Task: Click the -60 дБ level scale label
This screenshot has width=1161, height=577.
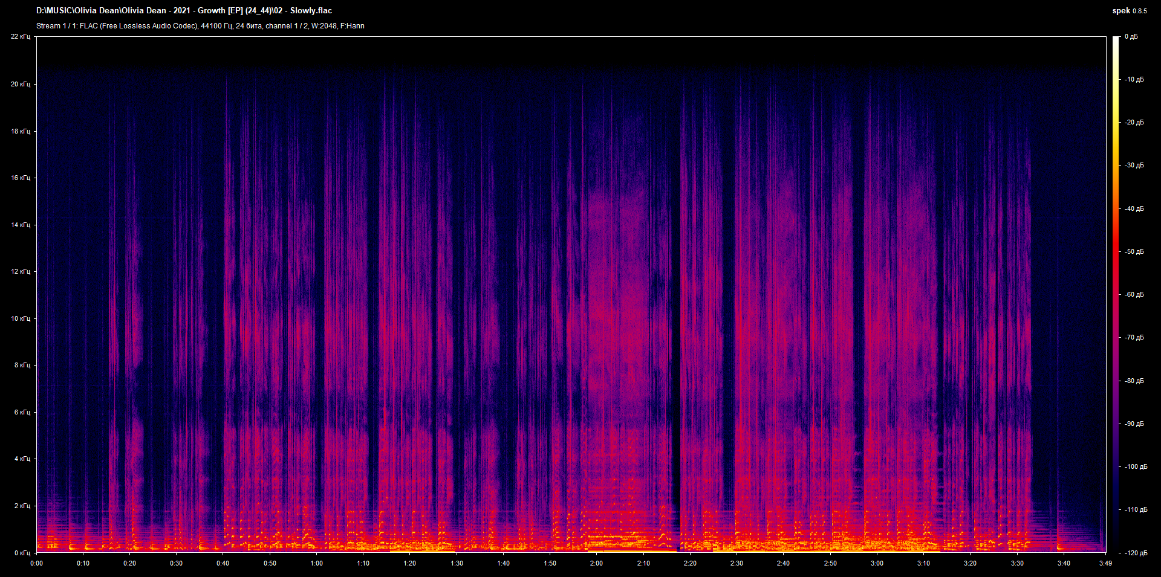Action: (1134, 294)
